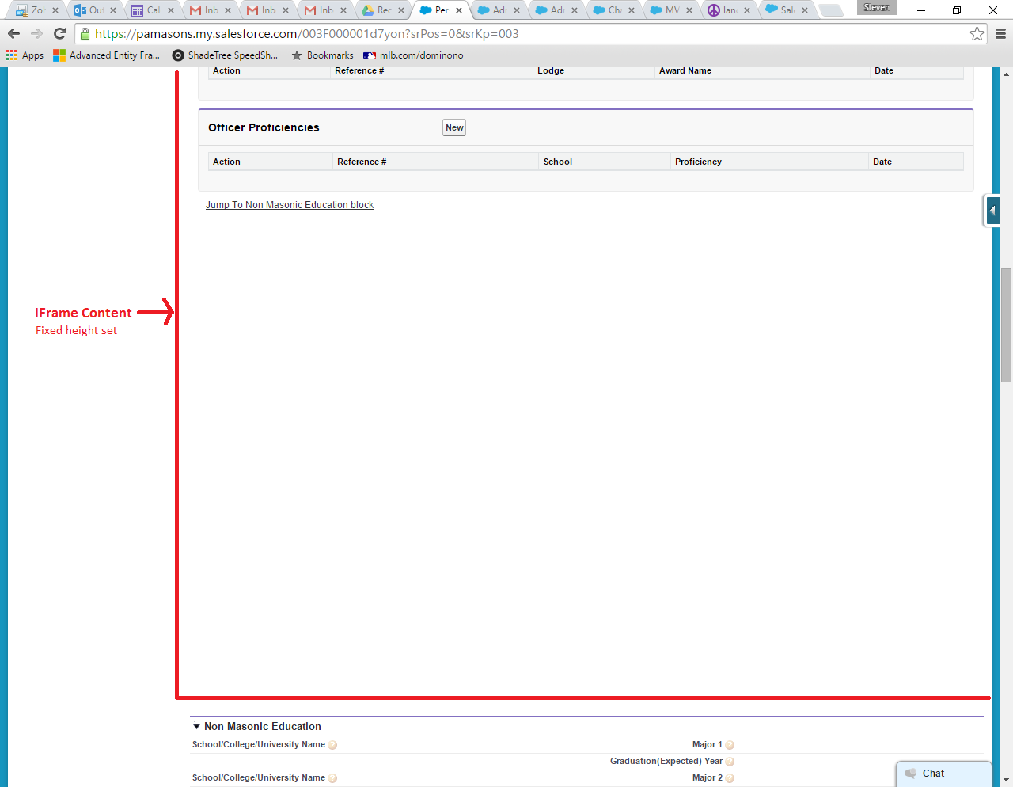
Task: Click the Chat speech bubble icon
Action: [x=910, y=774]
